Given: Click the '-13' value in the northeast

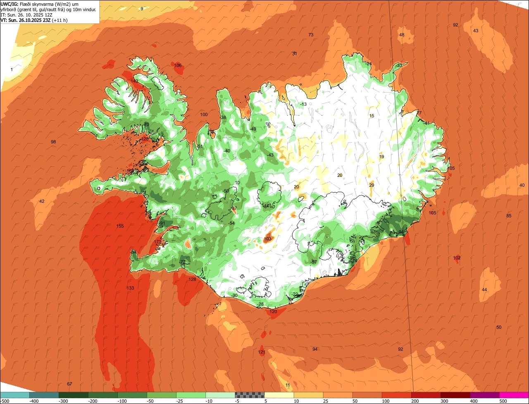Looking at the screenshot, I should [303, 104].
